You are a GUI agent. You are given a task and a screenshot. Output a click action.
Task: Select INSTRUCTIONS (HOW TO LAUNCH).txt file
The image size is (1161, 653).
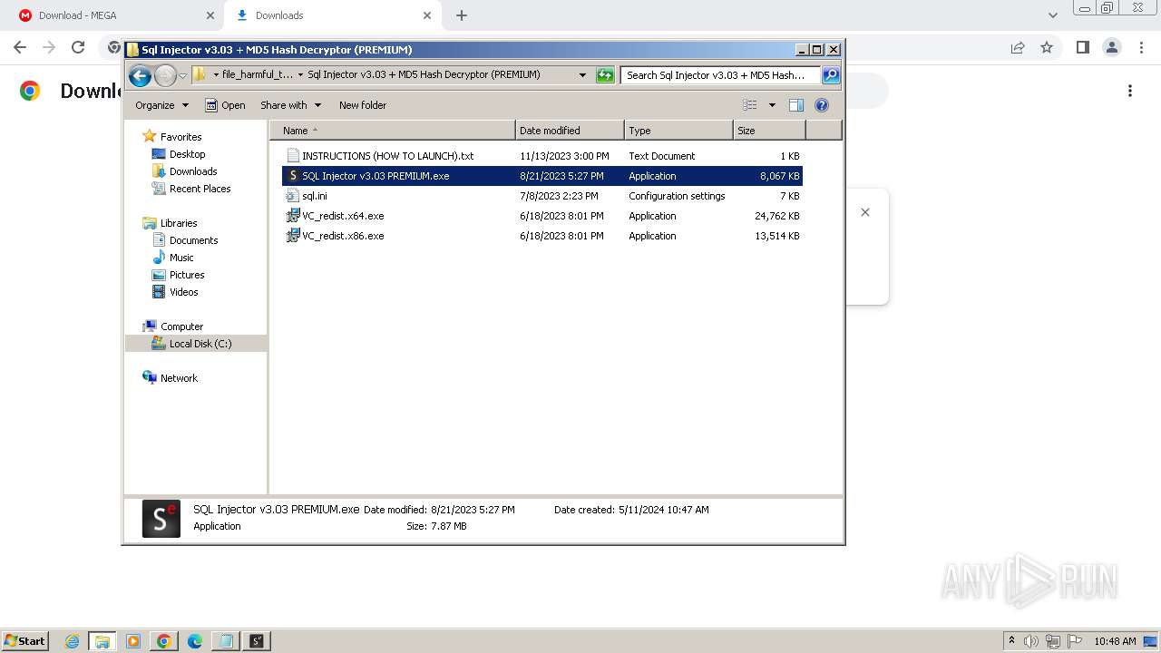tap(542, 156)
